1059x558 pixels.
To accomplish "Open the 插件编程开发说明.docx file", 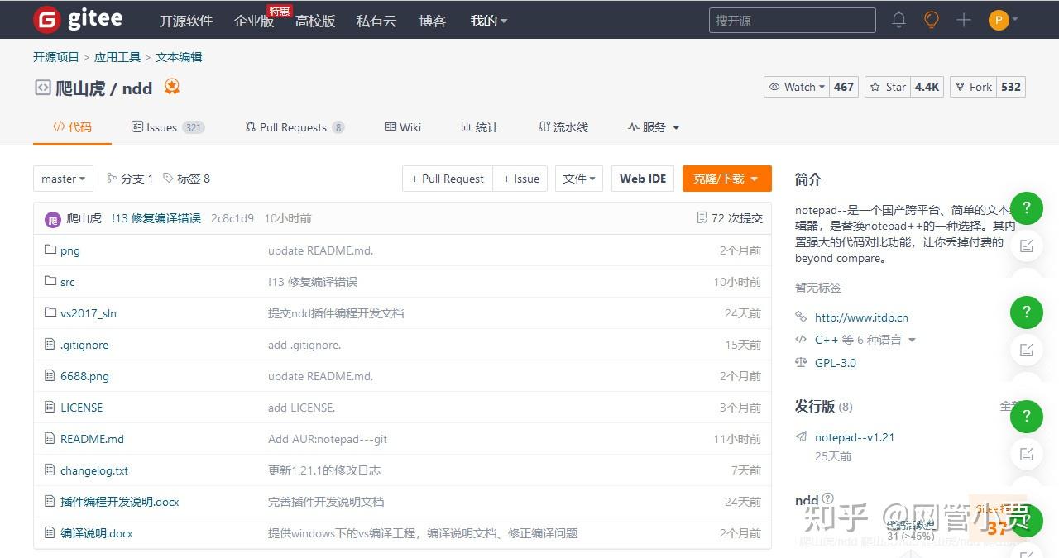I will click(119, 502).
